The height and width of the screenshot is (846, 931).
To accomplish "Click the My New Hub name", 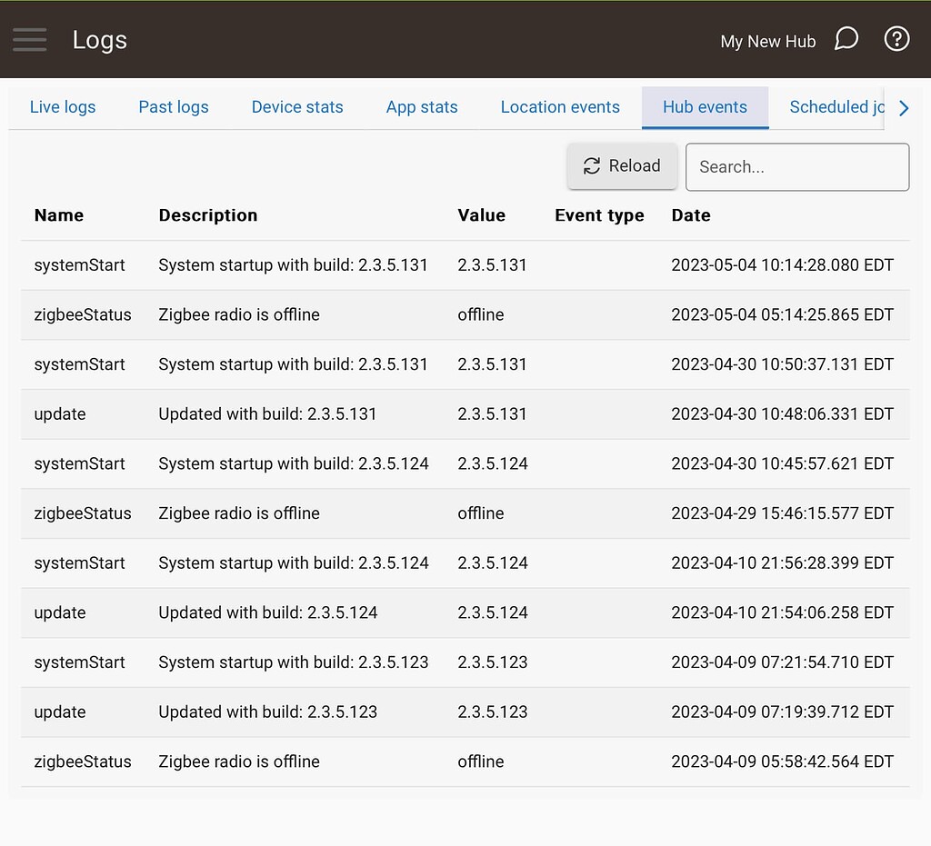I will tap(767, 42).
